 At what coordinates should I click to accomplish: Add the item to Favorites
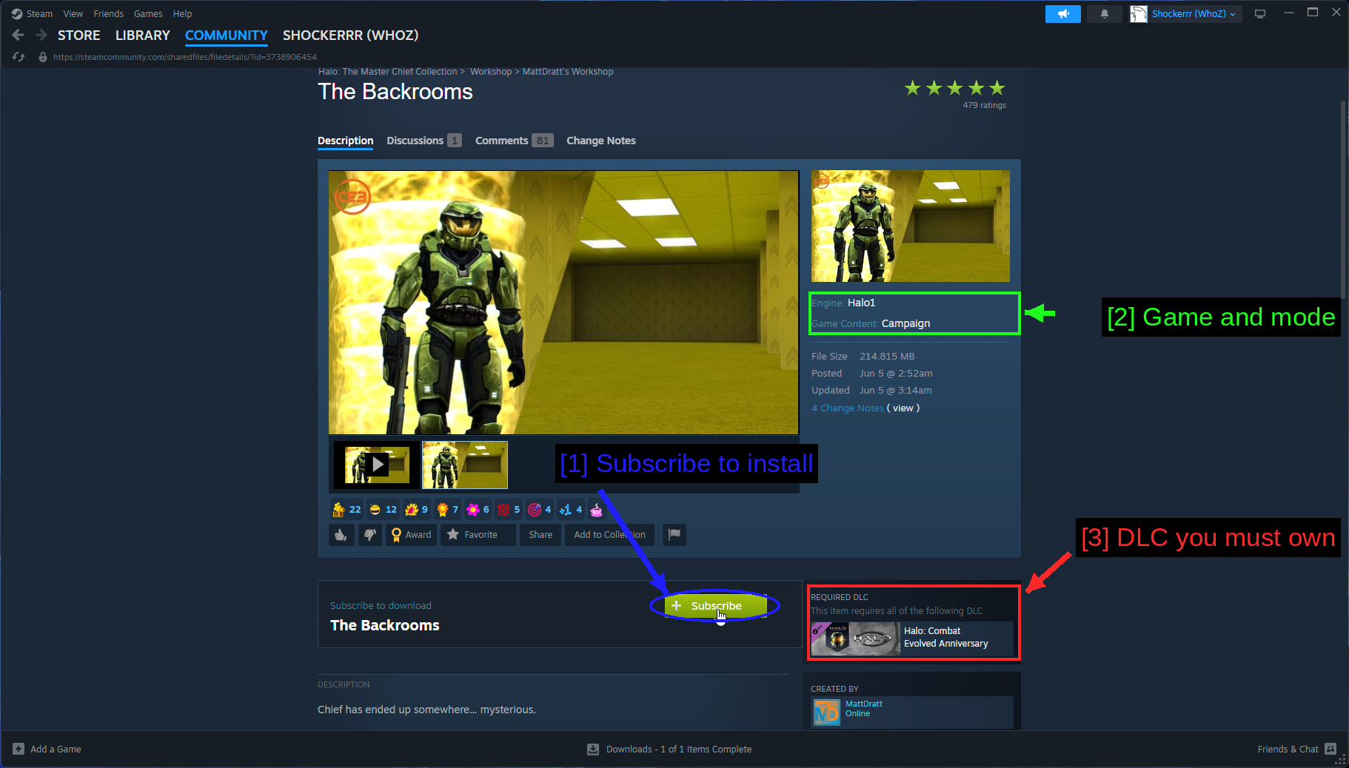coord(478,535)
